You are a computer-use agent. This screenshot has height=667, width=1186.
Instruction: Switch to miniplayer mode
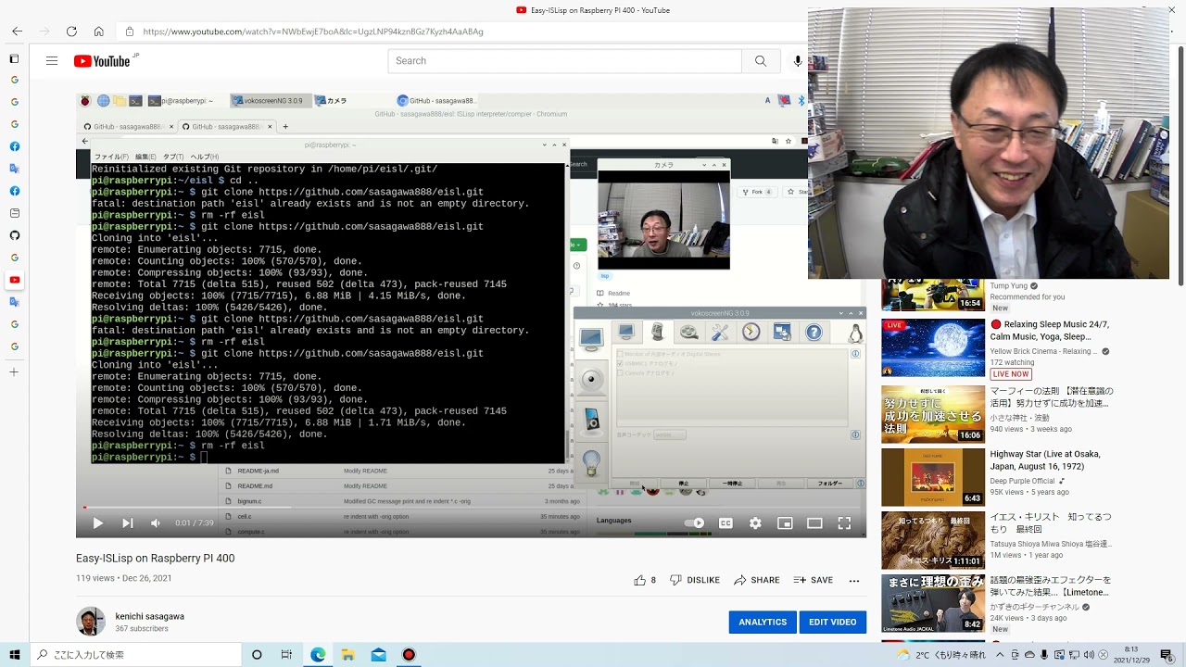tap(785, 523)
